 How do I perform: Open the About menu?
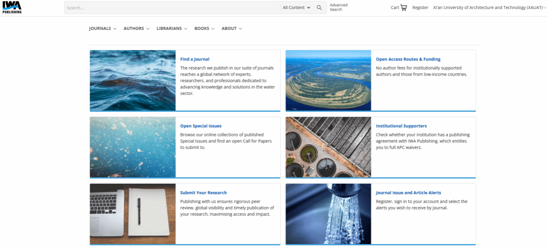click(x=232, y=29)
